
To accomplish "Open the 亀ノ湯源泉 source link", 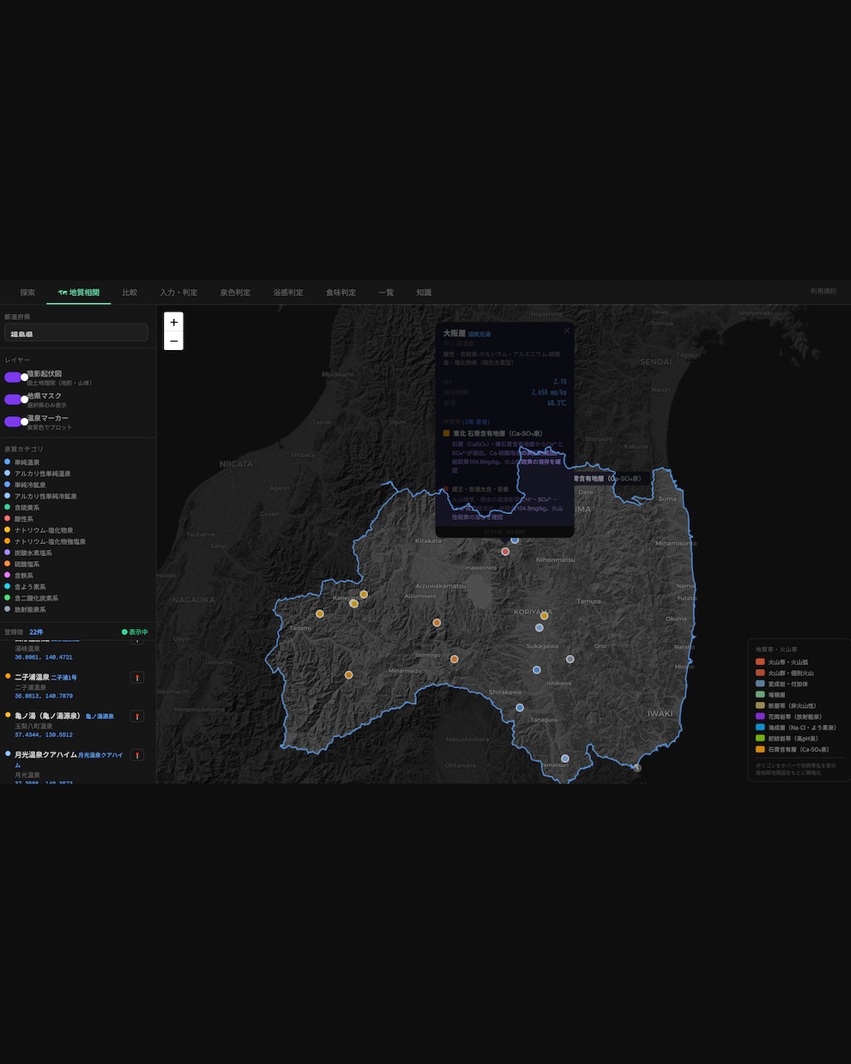I will coord(100,716).
